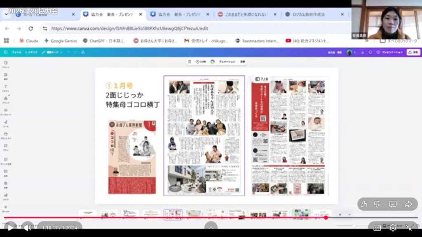Expand the chevron-up panel at video bottom
The width and height of the screenshot is (422, 237).
pos(211,227)
